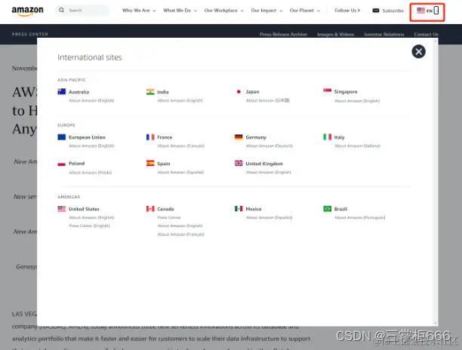Open About Amazon (Français) under France
Image resolution: width=462 pixels, height=350 pixels.
pos(180,146)
